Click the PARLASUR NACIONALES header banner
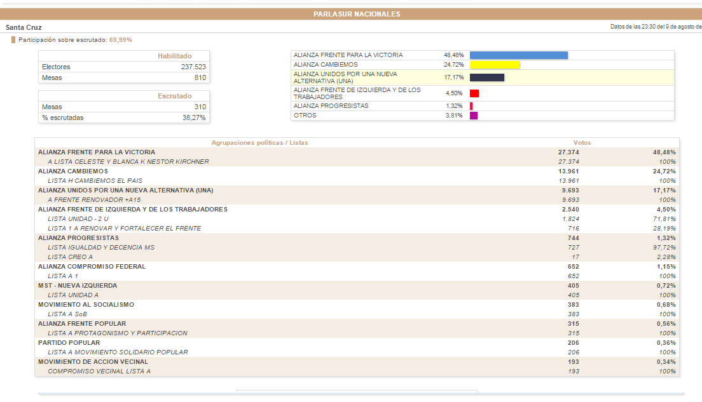This screenshot has width=702, height=402. (x=351, y=14)
